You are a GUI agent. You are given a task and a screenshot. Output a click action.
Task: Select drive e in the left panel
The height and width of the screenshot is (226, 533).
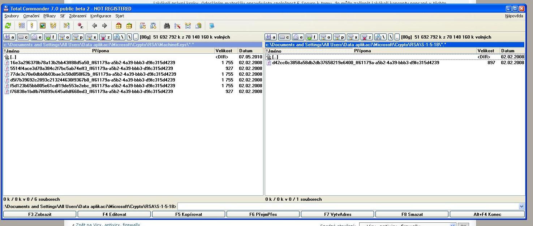37,37
